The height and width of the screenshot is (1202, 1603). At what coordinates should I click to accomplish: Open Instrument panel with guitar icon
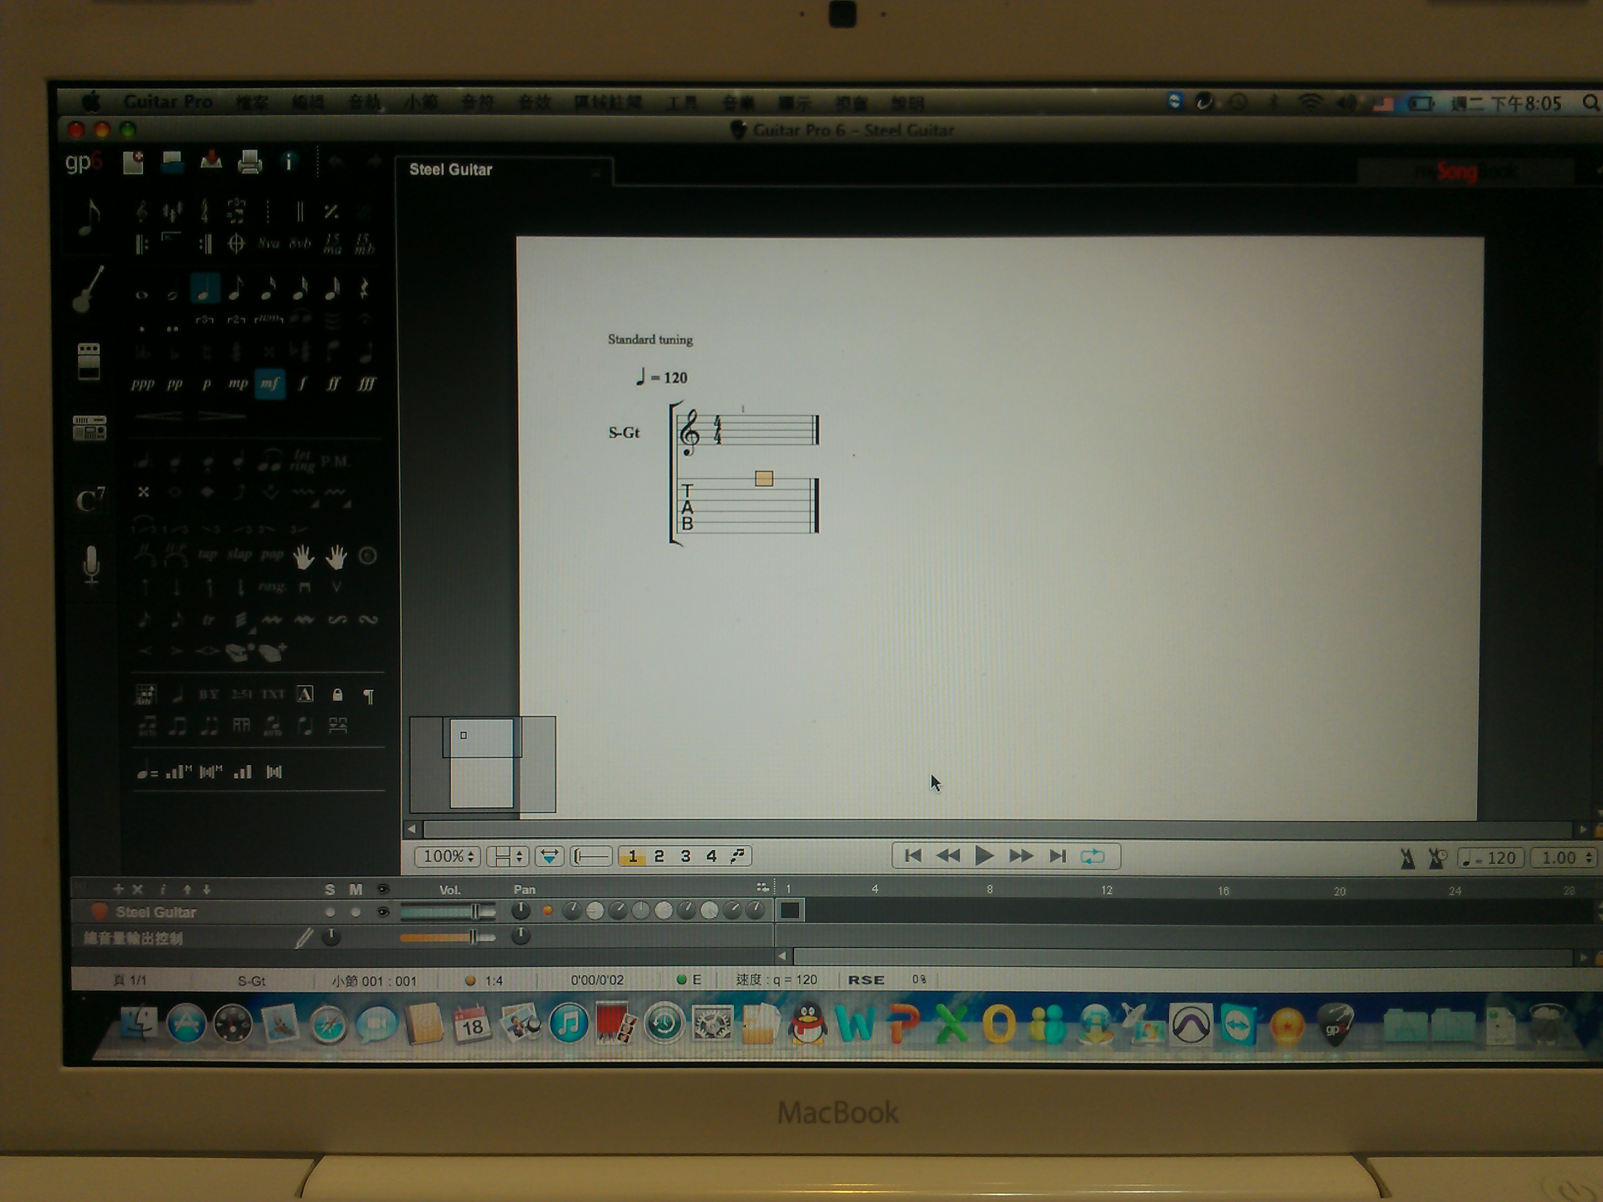(x=88, y=289)
